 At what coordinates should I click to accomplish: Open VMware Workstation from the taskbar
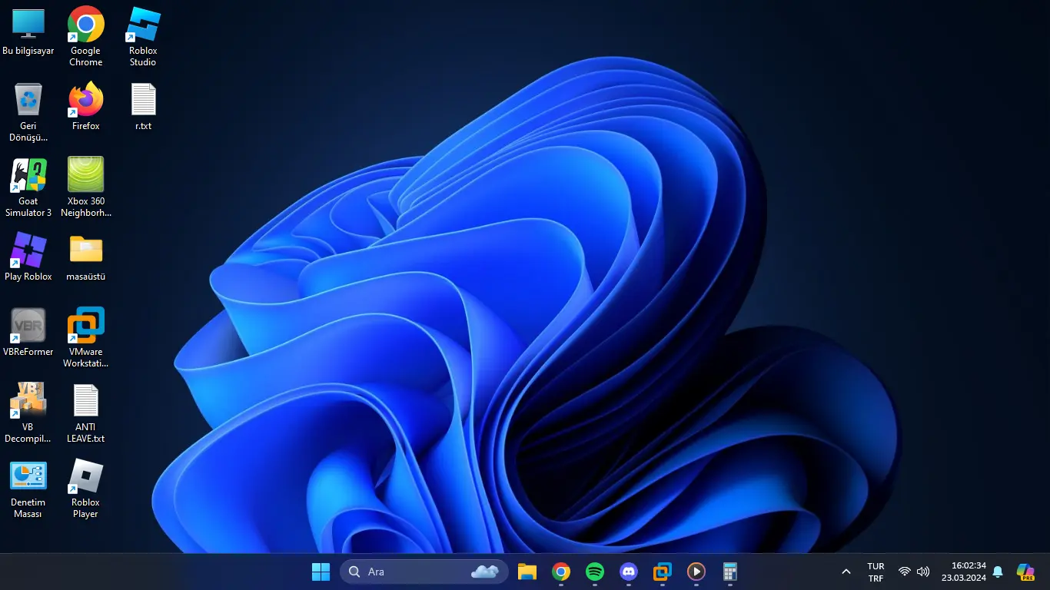tap(663, 572)
